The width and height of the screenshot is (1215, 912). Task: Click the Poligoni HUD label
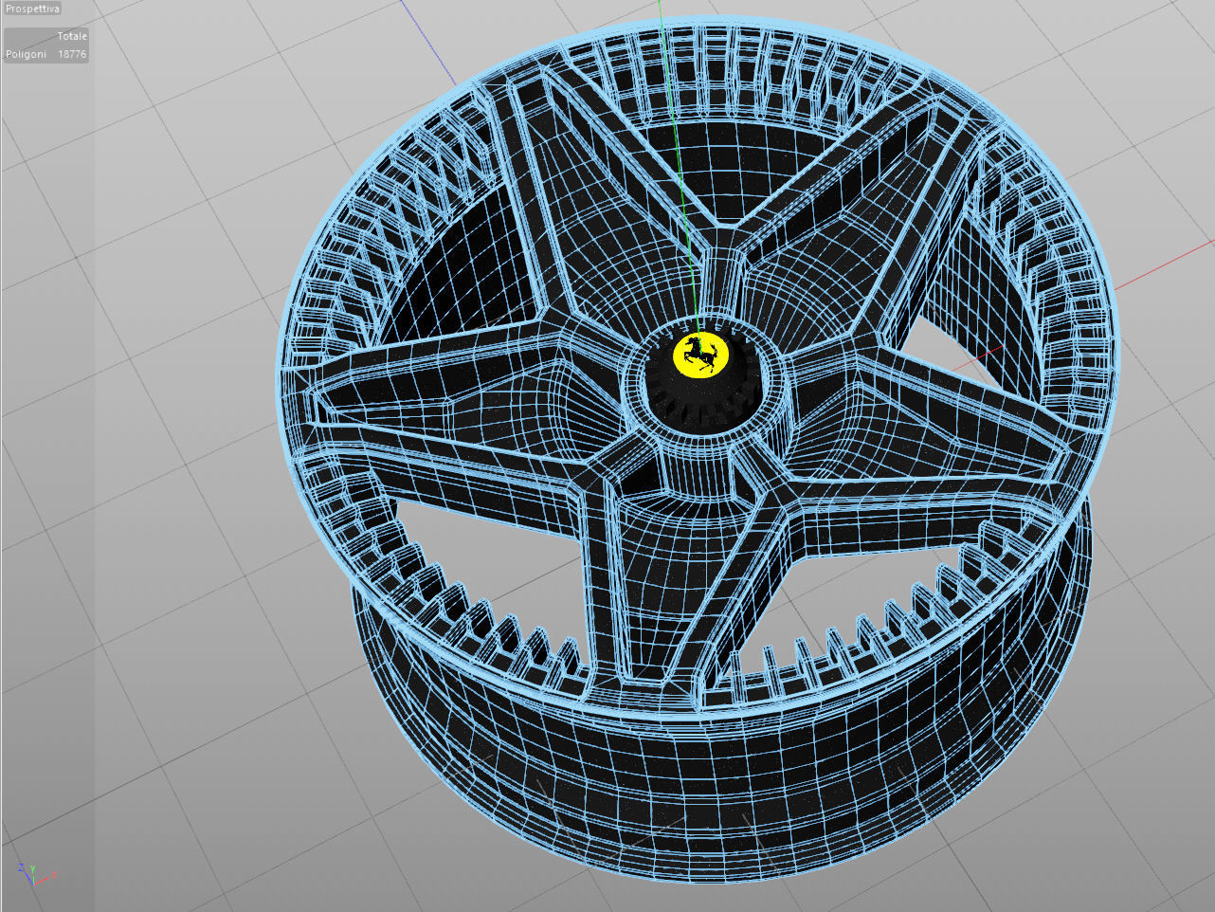[x=26, y=54]
